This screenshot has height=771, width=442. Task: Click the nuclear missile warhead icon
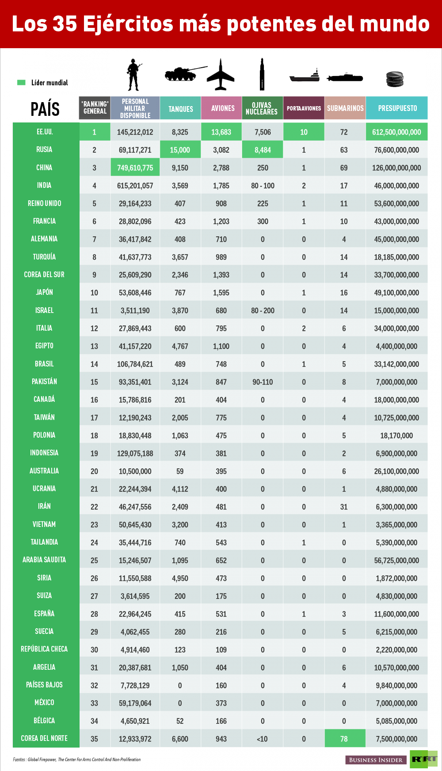click(x=262, y=74)
